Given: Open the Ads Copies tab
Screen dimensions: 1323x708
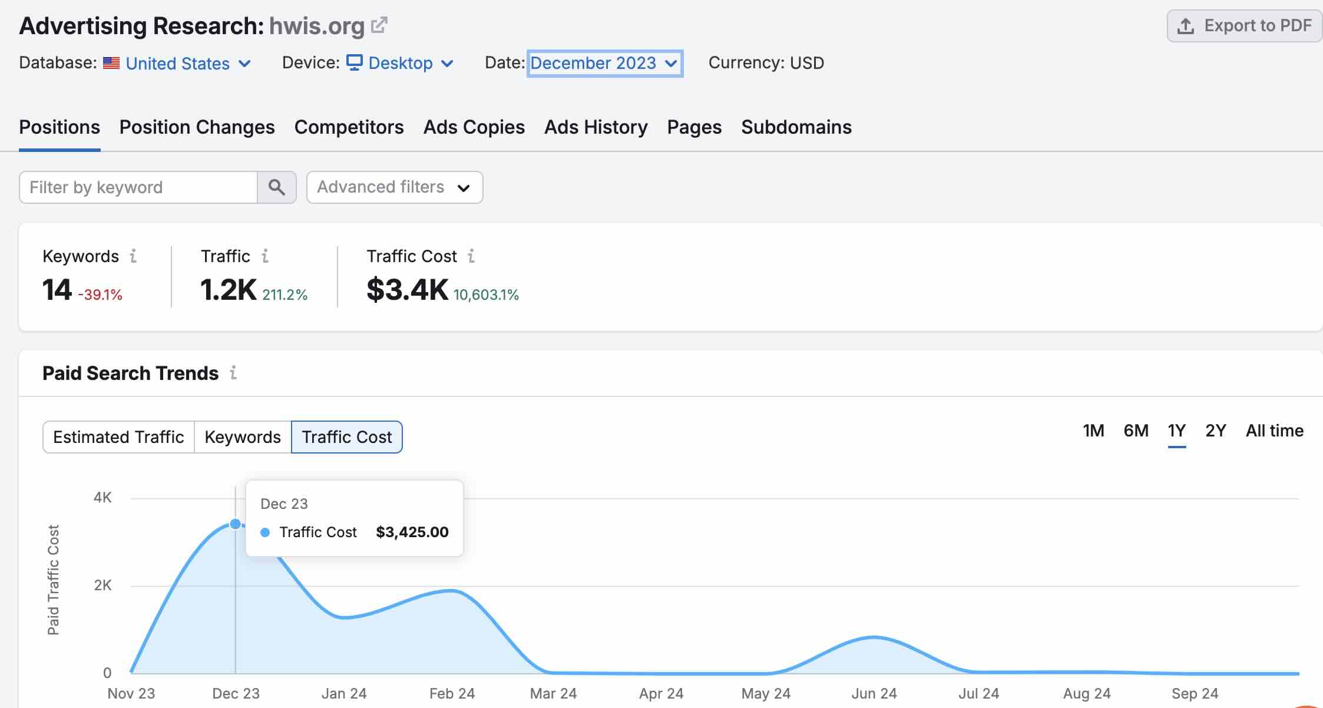Looking at the screenshot, I should [474, 127].
